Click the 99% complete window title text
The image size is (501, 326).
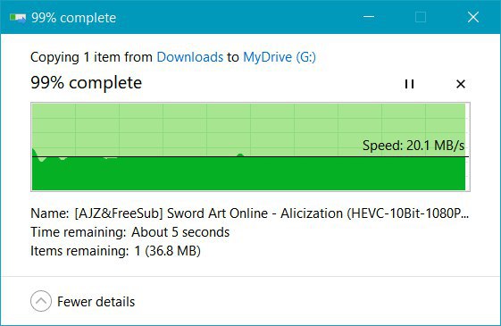(x=74, y=18)
